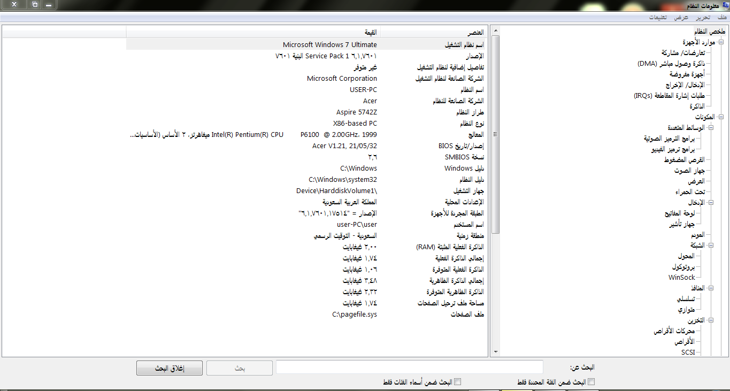The height and width of the screenshot is (391, 730).
Task: Select برامج الترميز الصوتية tree item
Action: (x=669, y=139)
